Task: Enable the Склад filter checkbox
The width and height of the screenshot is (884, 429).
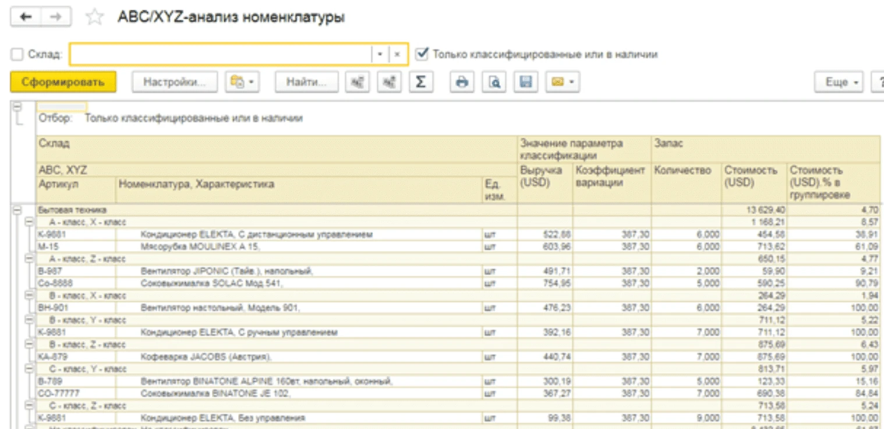Action: click(17, 54)
